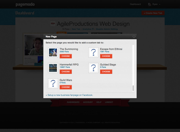This screenshot has height=132, width=180.
Task: Click the footer LOGOUT menu item
Action: (x=109, y=102)
